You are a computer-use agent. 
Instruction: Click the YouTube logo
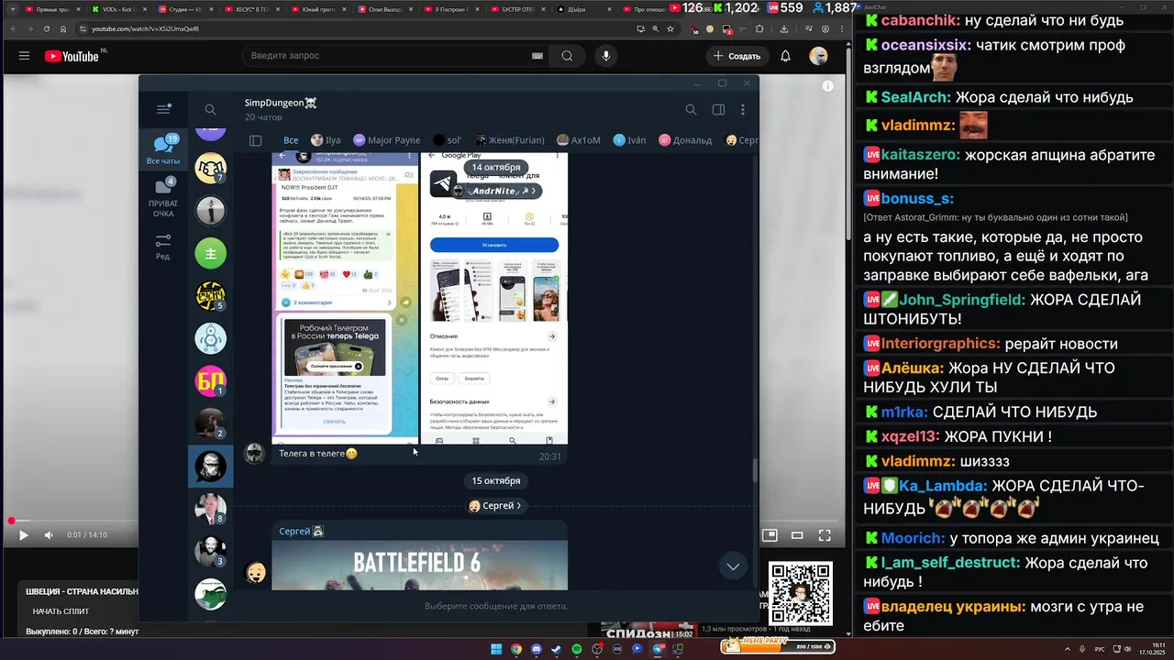[72, 56]
